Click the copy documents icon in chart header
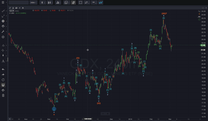The width and height of the screenshot is (208, 121). (16, 8)
